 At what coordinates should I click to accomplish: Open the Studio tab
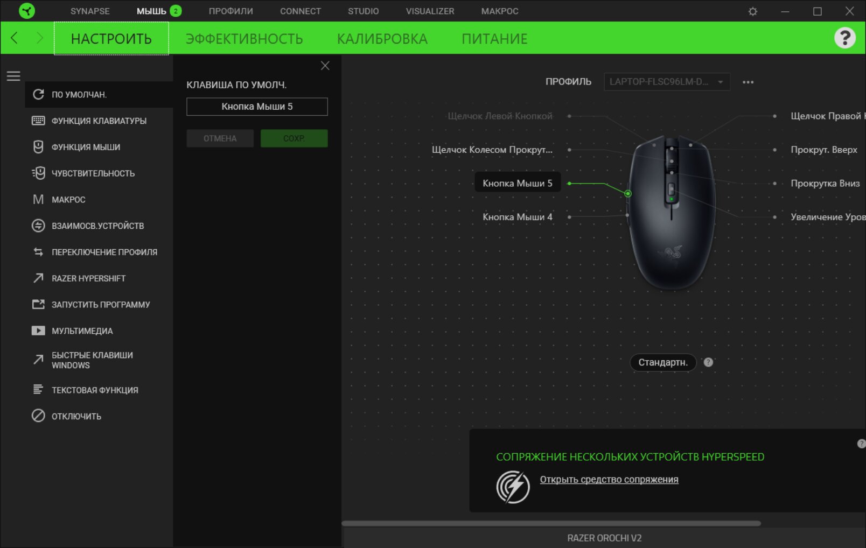tap(364, 11)
